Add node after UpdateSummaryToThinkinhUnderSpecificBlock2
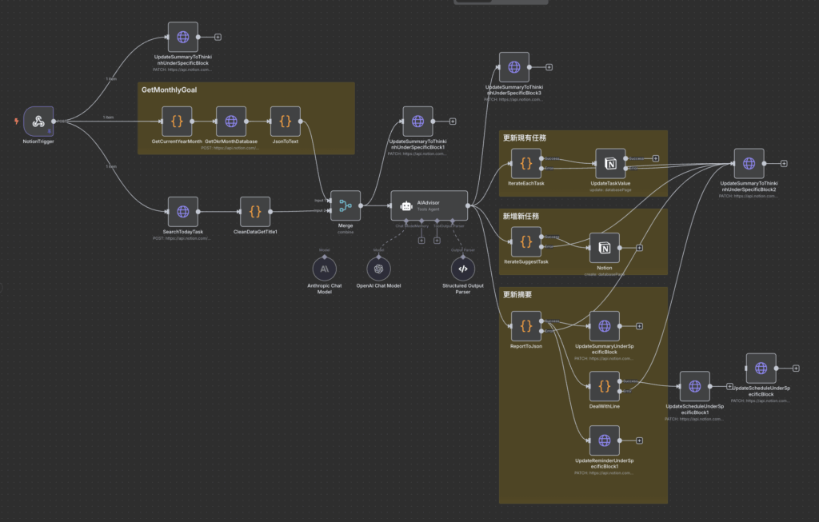Image resolution: width=819 pixels, height=522 pixels. (784, 164)
